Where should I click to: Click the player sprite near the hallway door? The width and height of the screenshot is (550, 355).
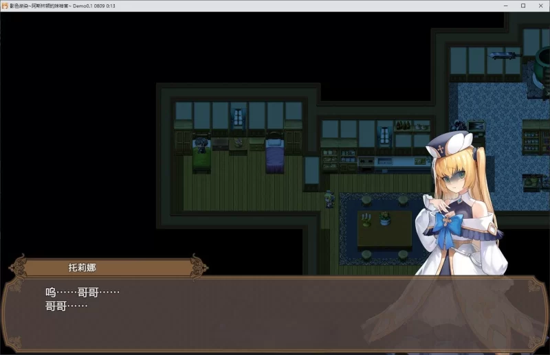coord(329,199)
